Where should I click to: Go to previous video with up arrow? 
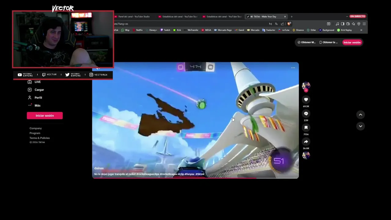point(360,115)
